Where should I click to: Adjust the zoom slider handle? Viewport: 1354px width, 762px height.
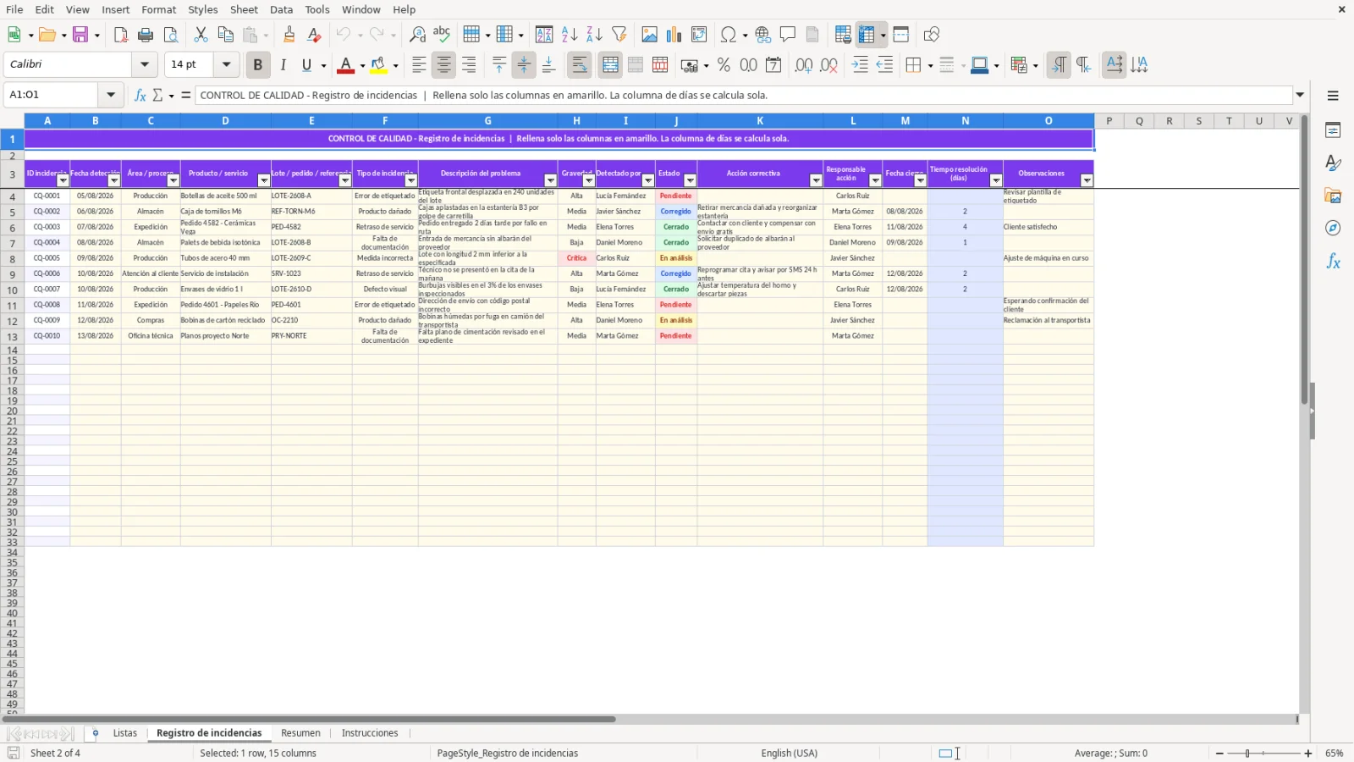coord(1247,754)
